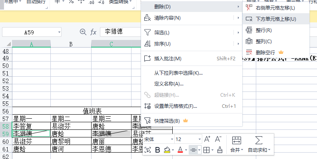Click the format painter brush icon
This screenshot has width=317, height=159.
219,150
